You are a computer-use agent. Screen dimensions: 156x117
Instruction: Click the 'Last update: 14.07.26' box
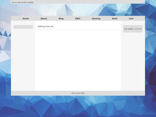pyautogui.click(x=133, y=29)
